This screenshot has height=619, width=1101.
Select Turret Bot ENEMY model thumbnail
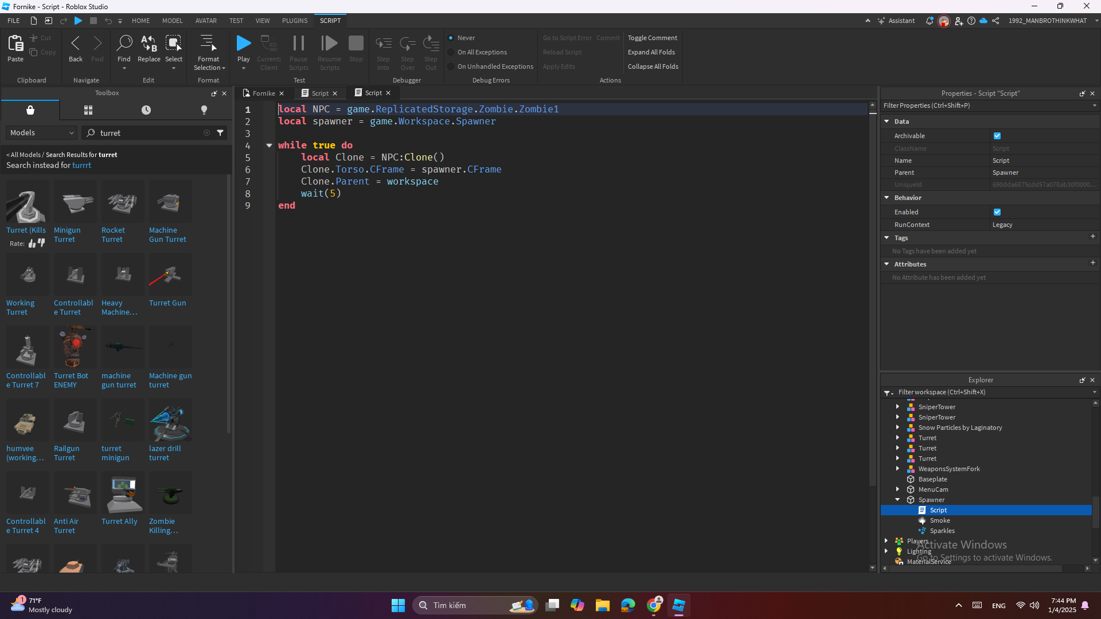[x=75, y=347]
